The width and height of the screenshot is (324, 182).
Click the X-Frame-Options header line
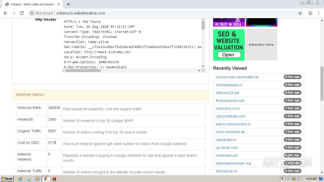coord(91,62)
